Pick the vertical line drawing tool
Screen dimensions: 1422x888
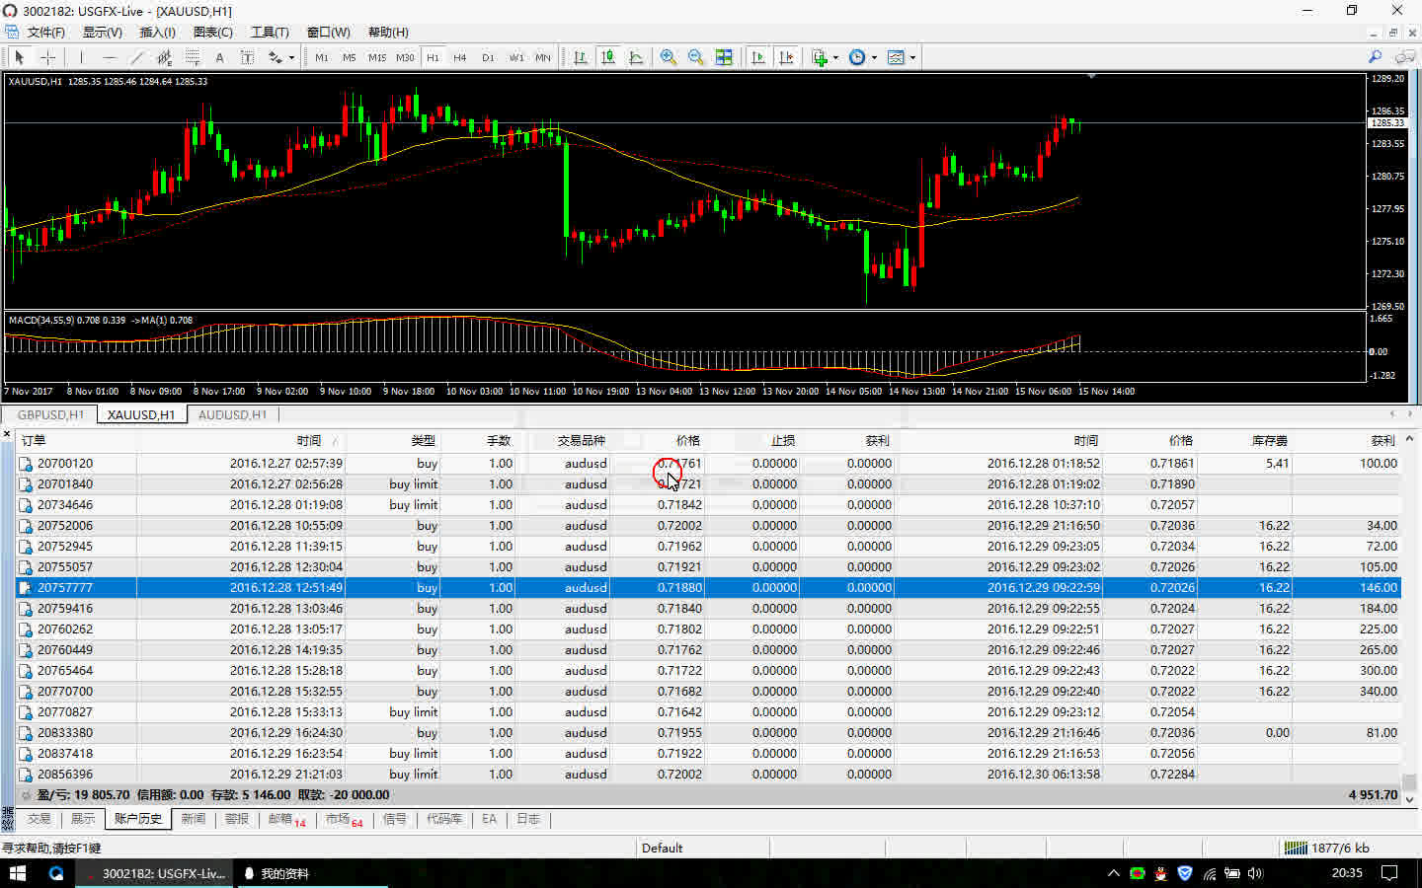click(x=82, y=57)
